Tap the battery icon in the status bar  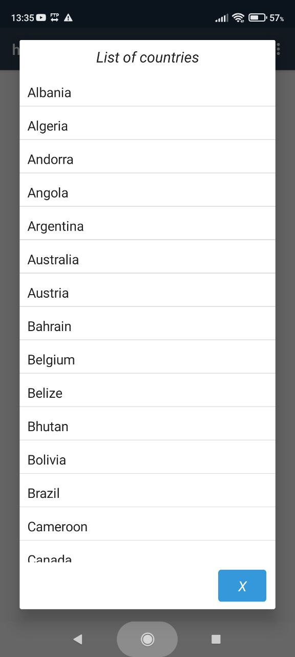[x=258, y=17]
